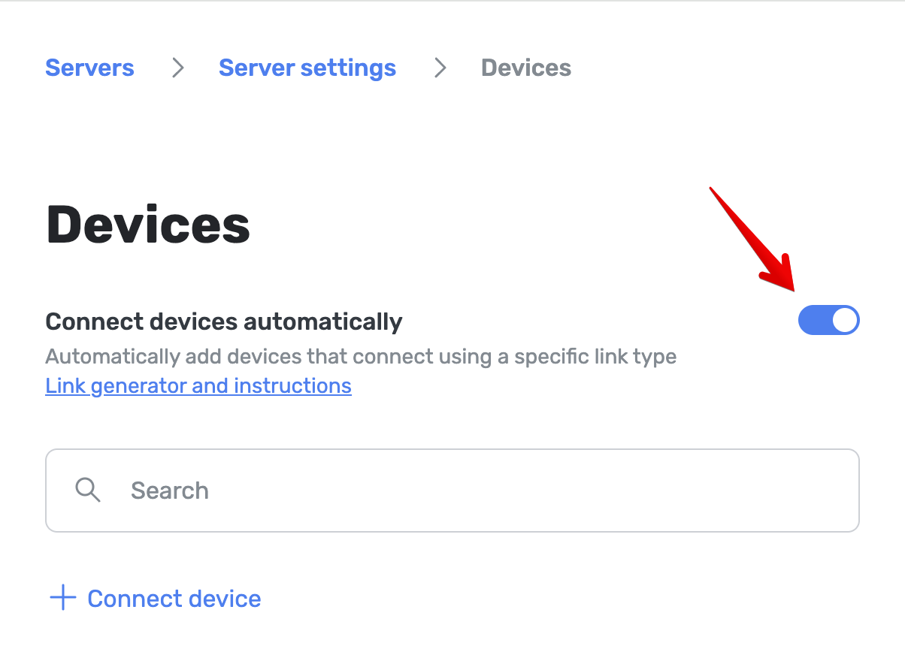Click the red arrow annotation
The width and height of the screenshot is (905, 649).
(x=754, y=240)
